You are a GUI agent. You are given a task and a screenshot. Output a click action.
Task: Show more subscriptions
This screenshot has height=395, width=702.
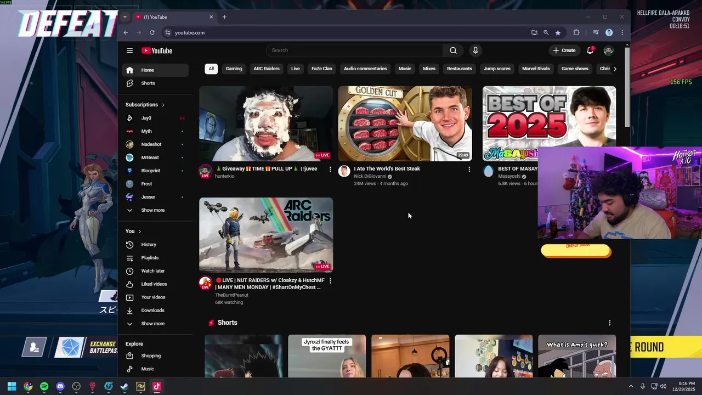coord(155,210)
